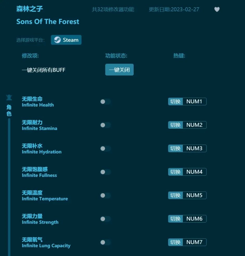Click the NUM7 hotkey field

pyautogui.click(x=195, y=242)
